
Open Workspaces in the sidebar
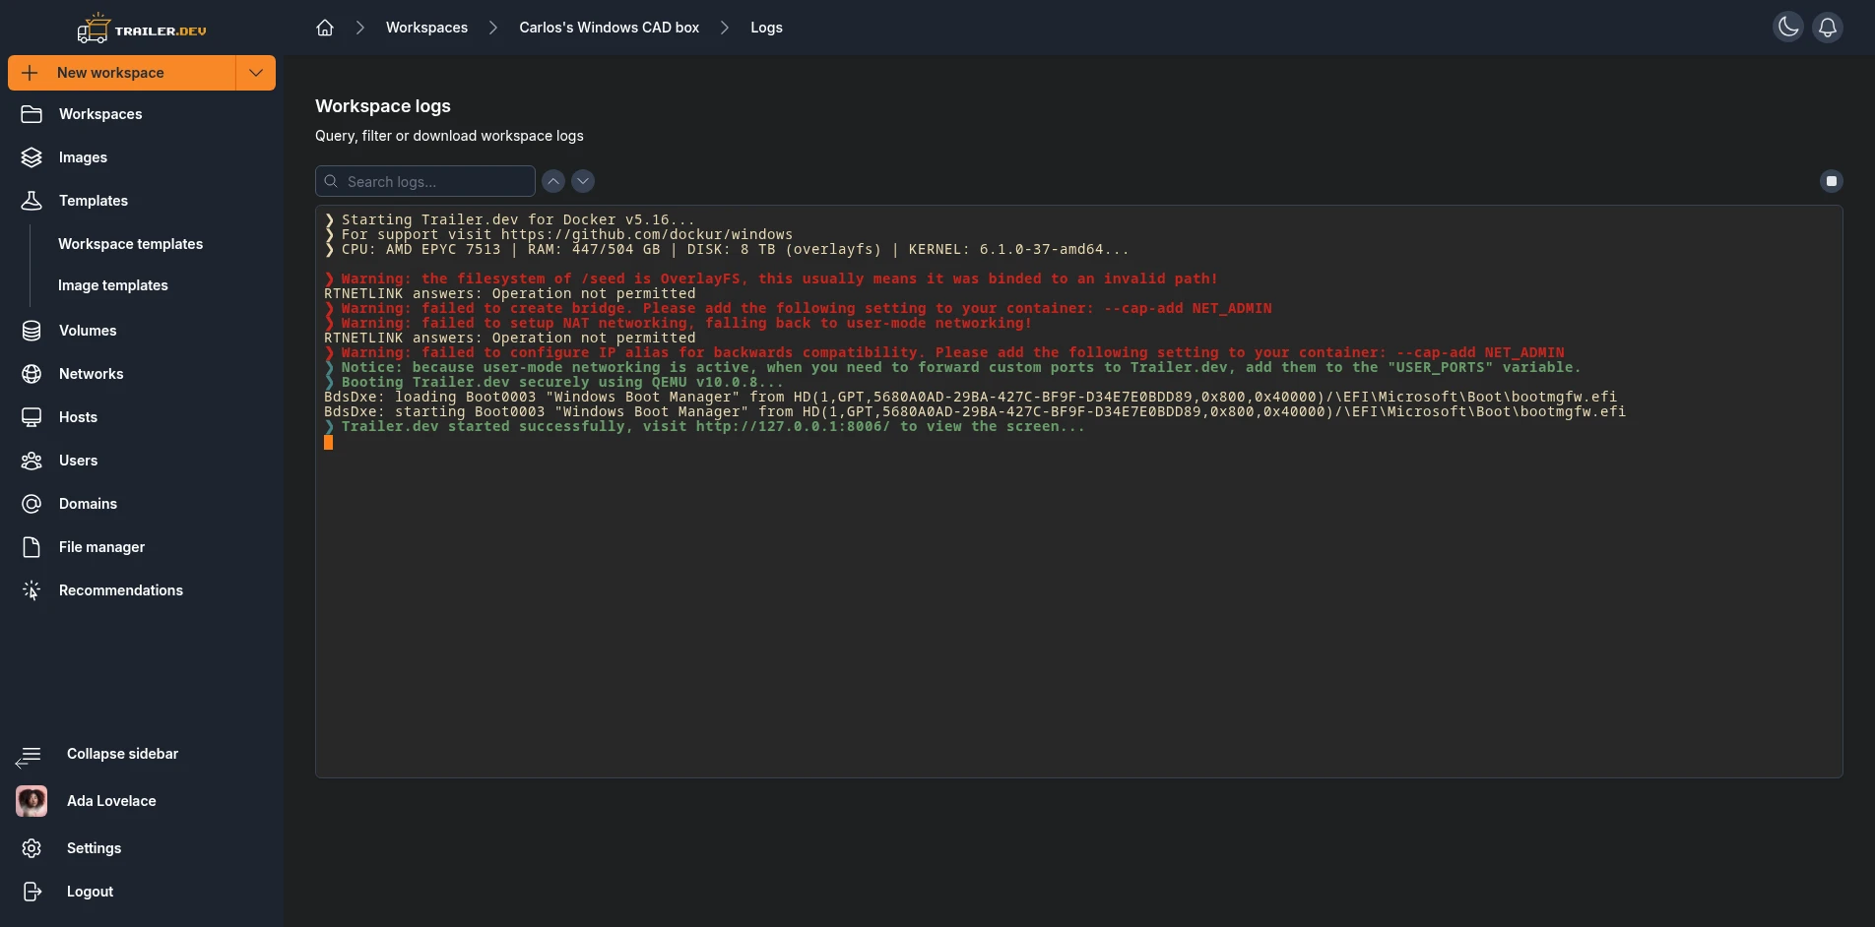coord(100,114)
